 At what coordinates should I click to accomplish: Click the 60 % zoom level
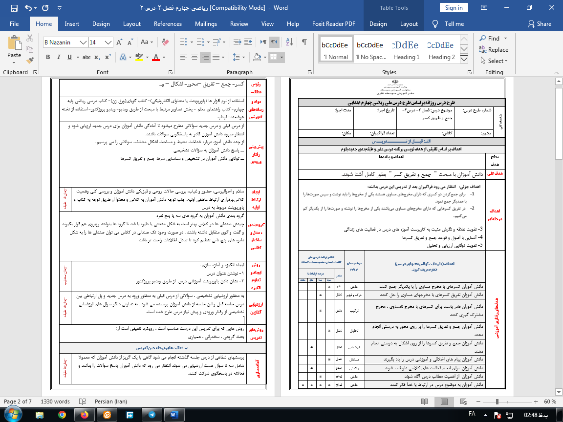[550, 401]
